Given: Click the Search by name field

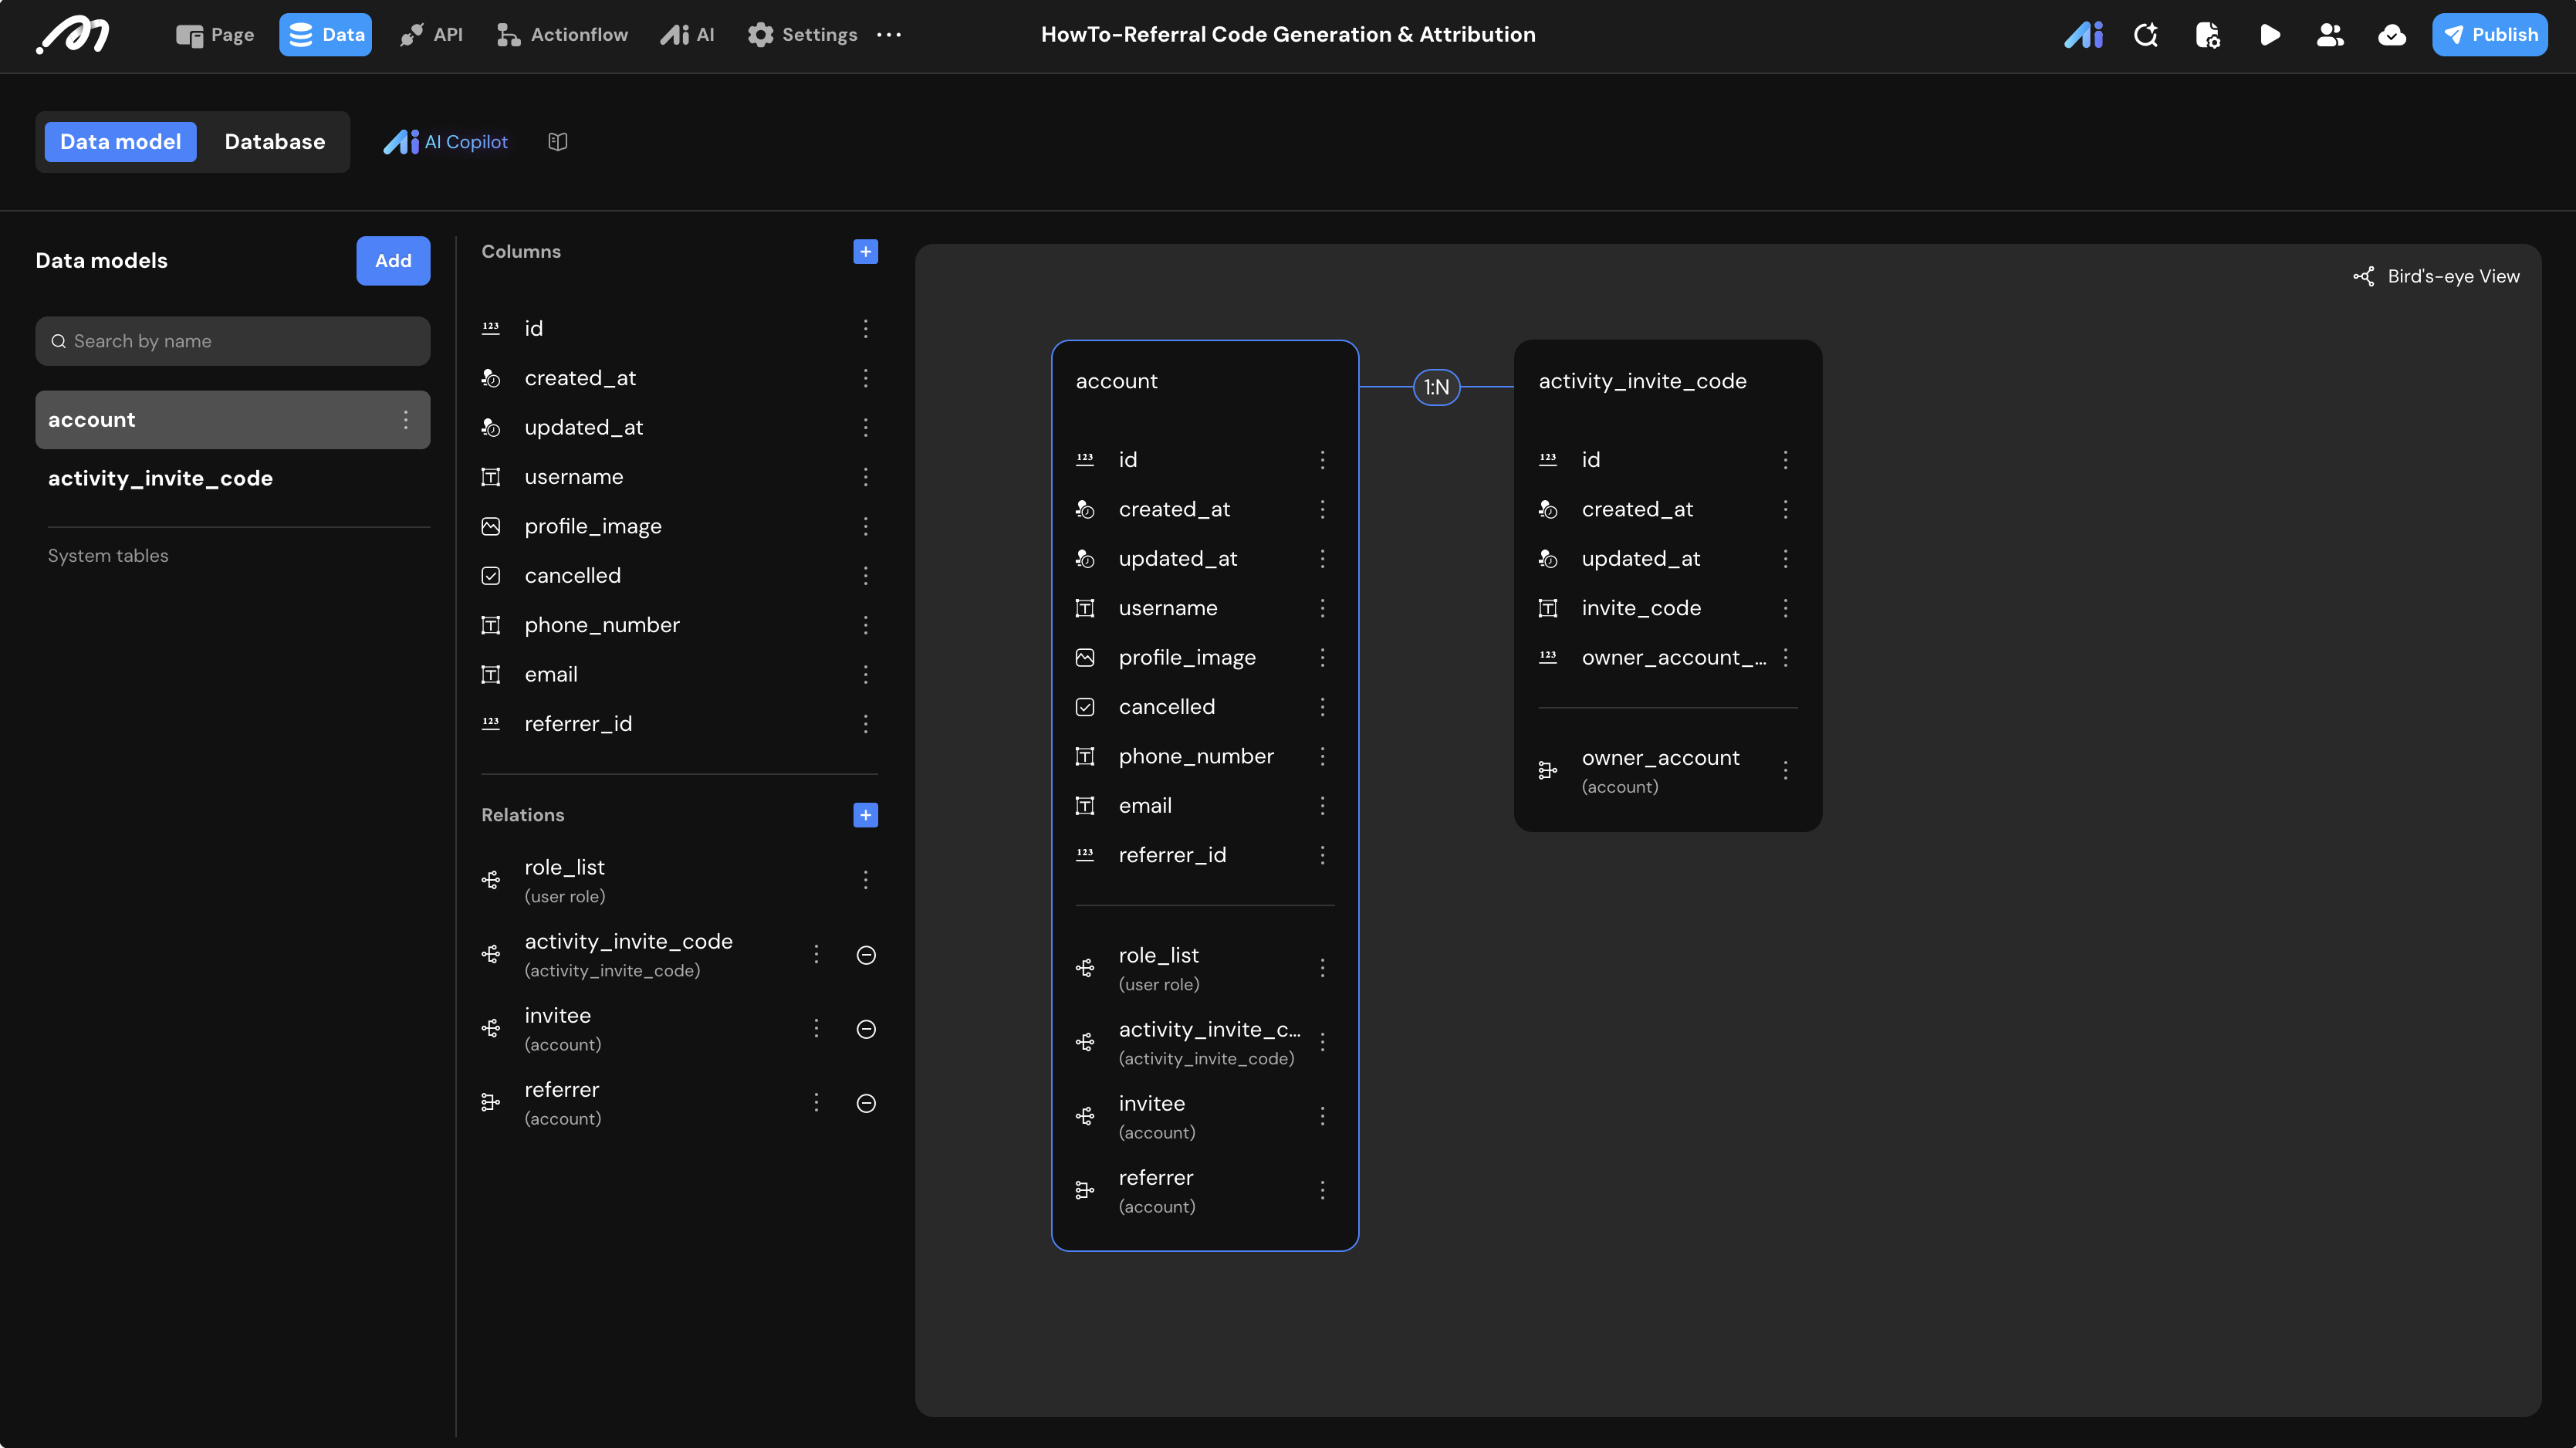Looking at the screenshot, I should (x=233, y=341).
